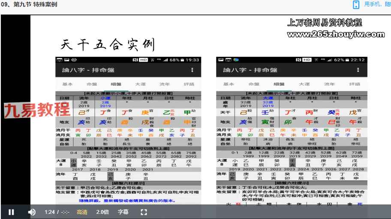Click the 09、第九节 特殊案例 title

[29, 4]
